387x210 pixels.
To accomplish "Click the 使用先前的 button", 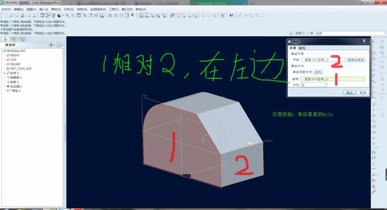I will 355,60.
